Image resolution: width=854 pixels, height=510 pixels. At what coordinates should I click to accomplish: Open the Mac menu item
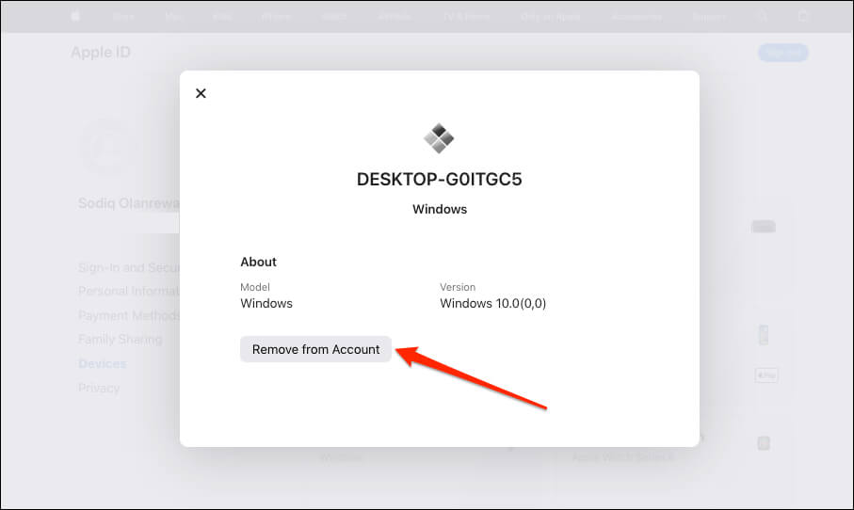point(173,17)
